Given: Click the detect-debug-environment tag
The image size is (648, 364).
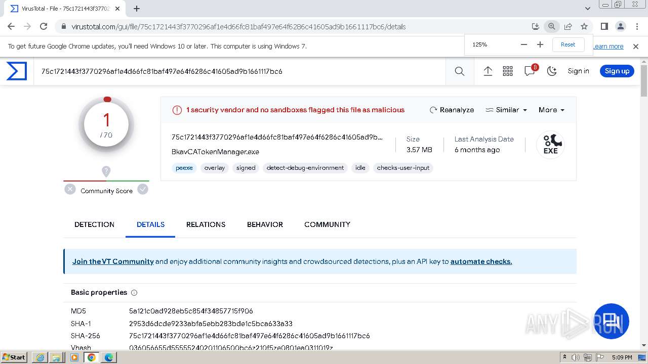Looking at the screenshot, I should click(305, 168).
